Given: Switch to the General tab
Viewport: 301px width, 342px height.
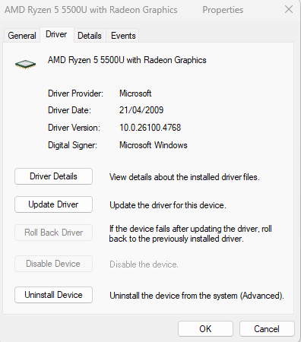Looking at the screenshot, I should (22, 36).
